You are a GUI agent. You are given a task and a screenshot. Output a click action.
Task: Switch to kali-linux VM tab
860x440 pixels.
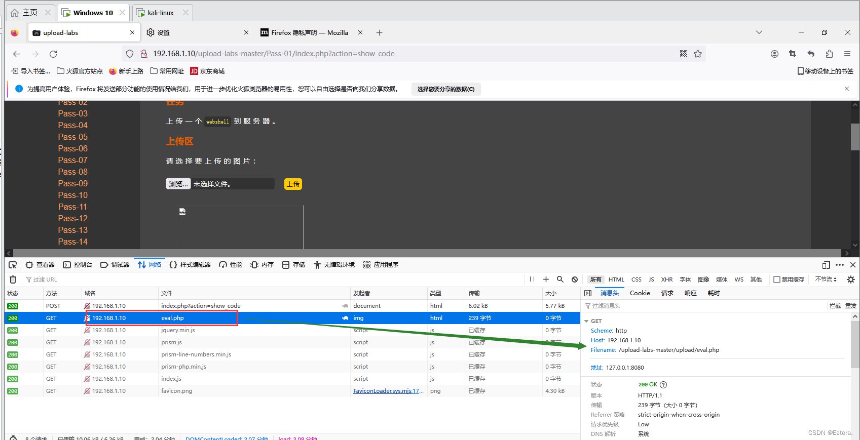[x=162, y=13]
